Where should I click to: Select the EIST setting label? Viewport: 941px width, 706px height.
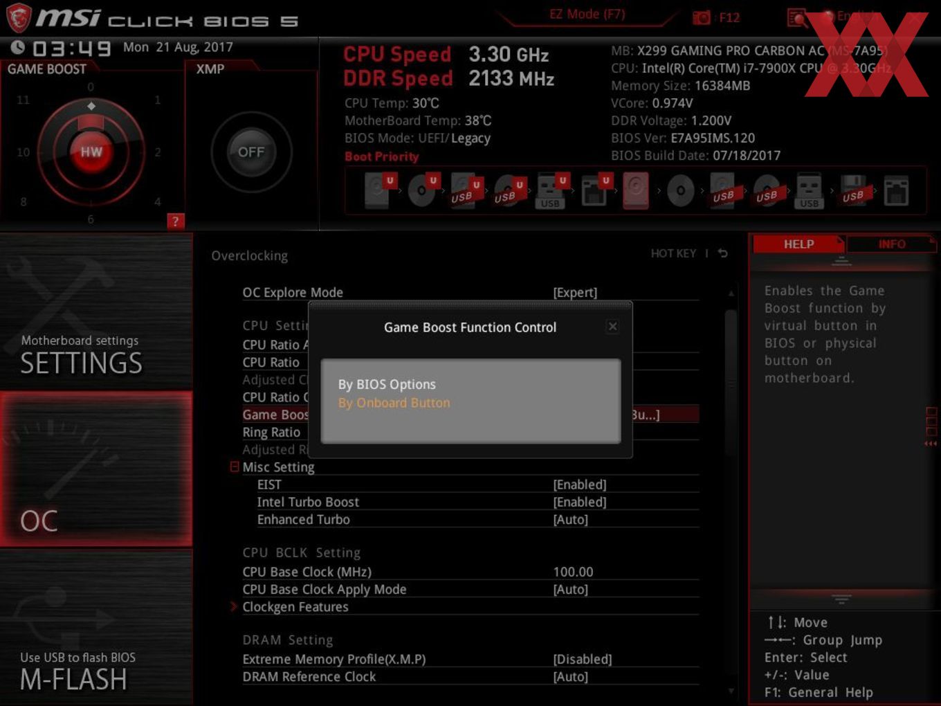tap(269, 485)
